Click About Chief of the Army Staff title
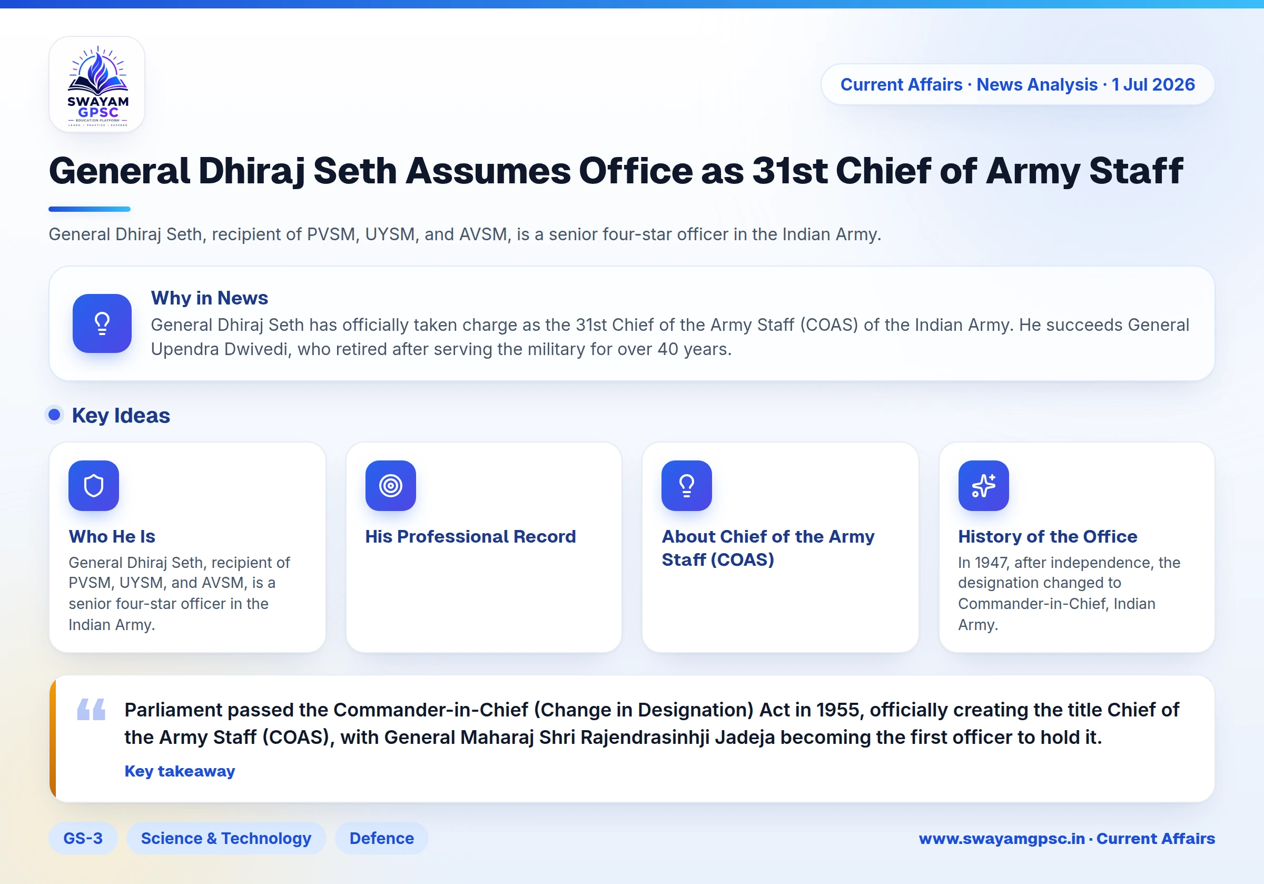 click(x=767, y=548)
